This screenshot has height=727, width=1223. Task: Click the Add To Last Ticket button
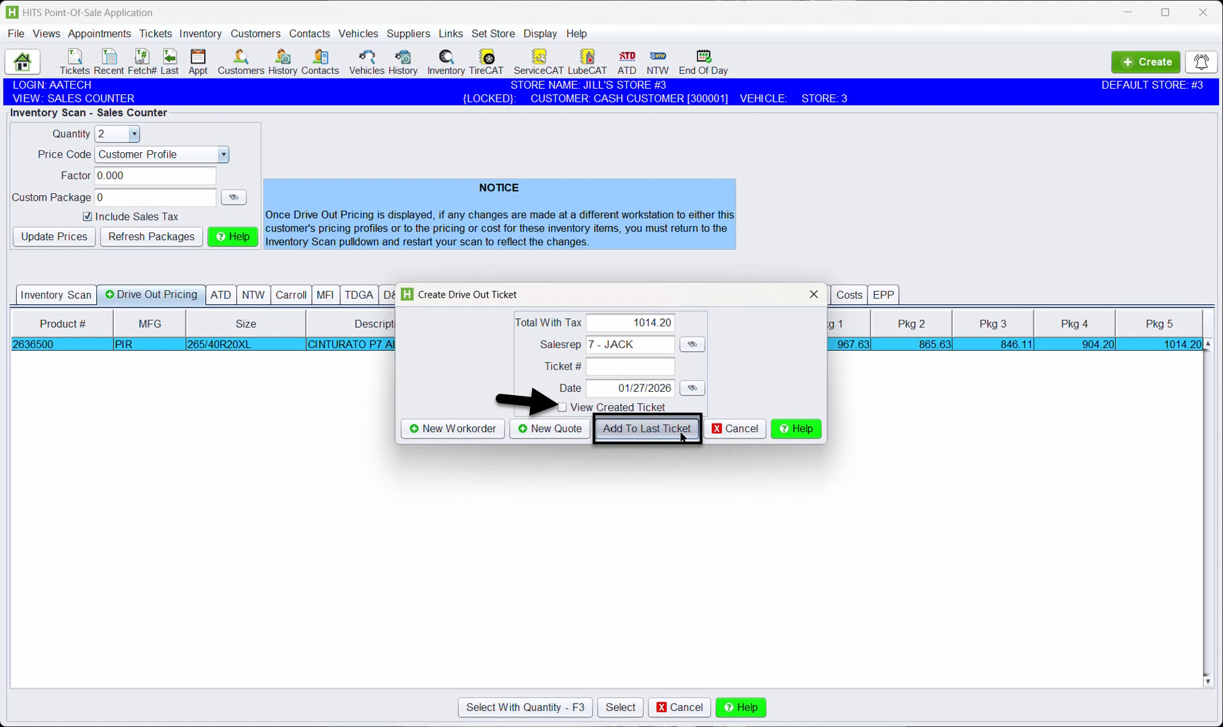647,429
